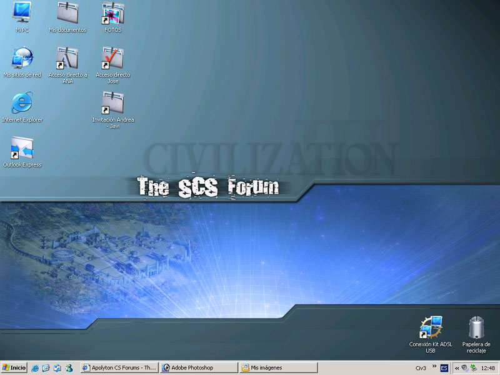Viewport: 500px width, 375px height.
Task: Switch to Mis imágenes taskbar window
Action: (279, 367)
